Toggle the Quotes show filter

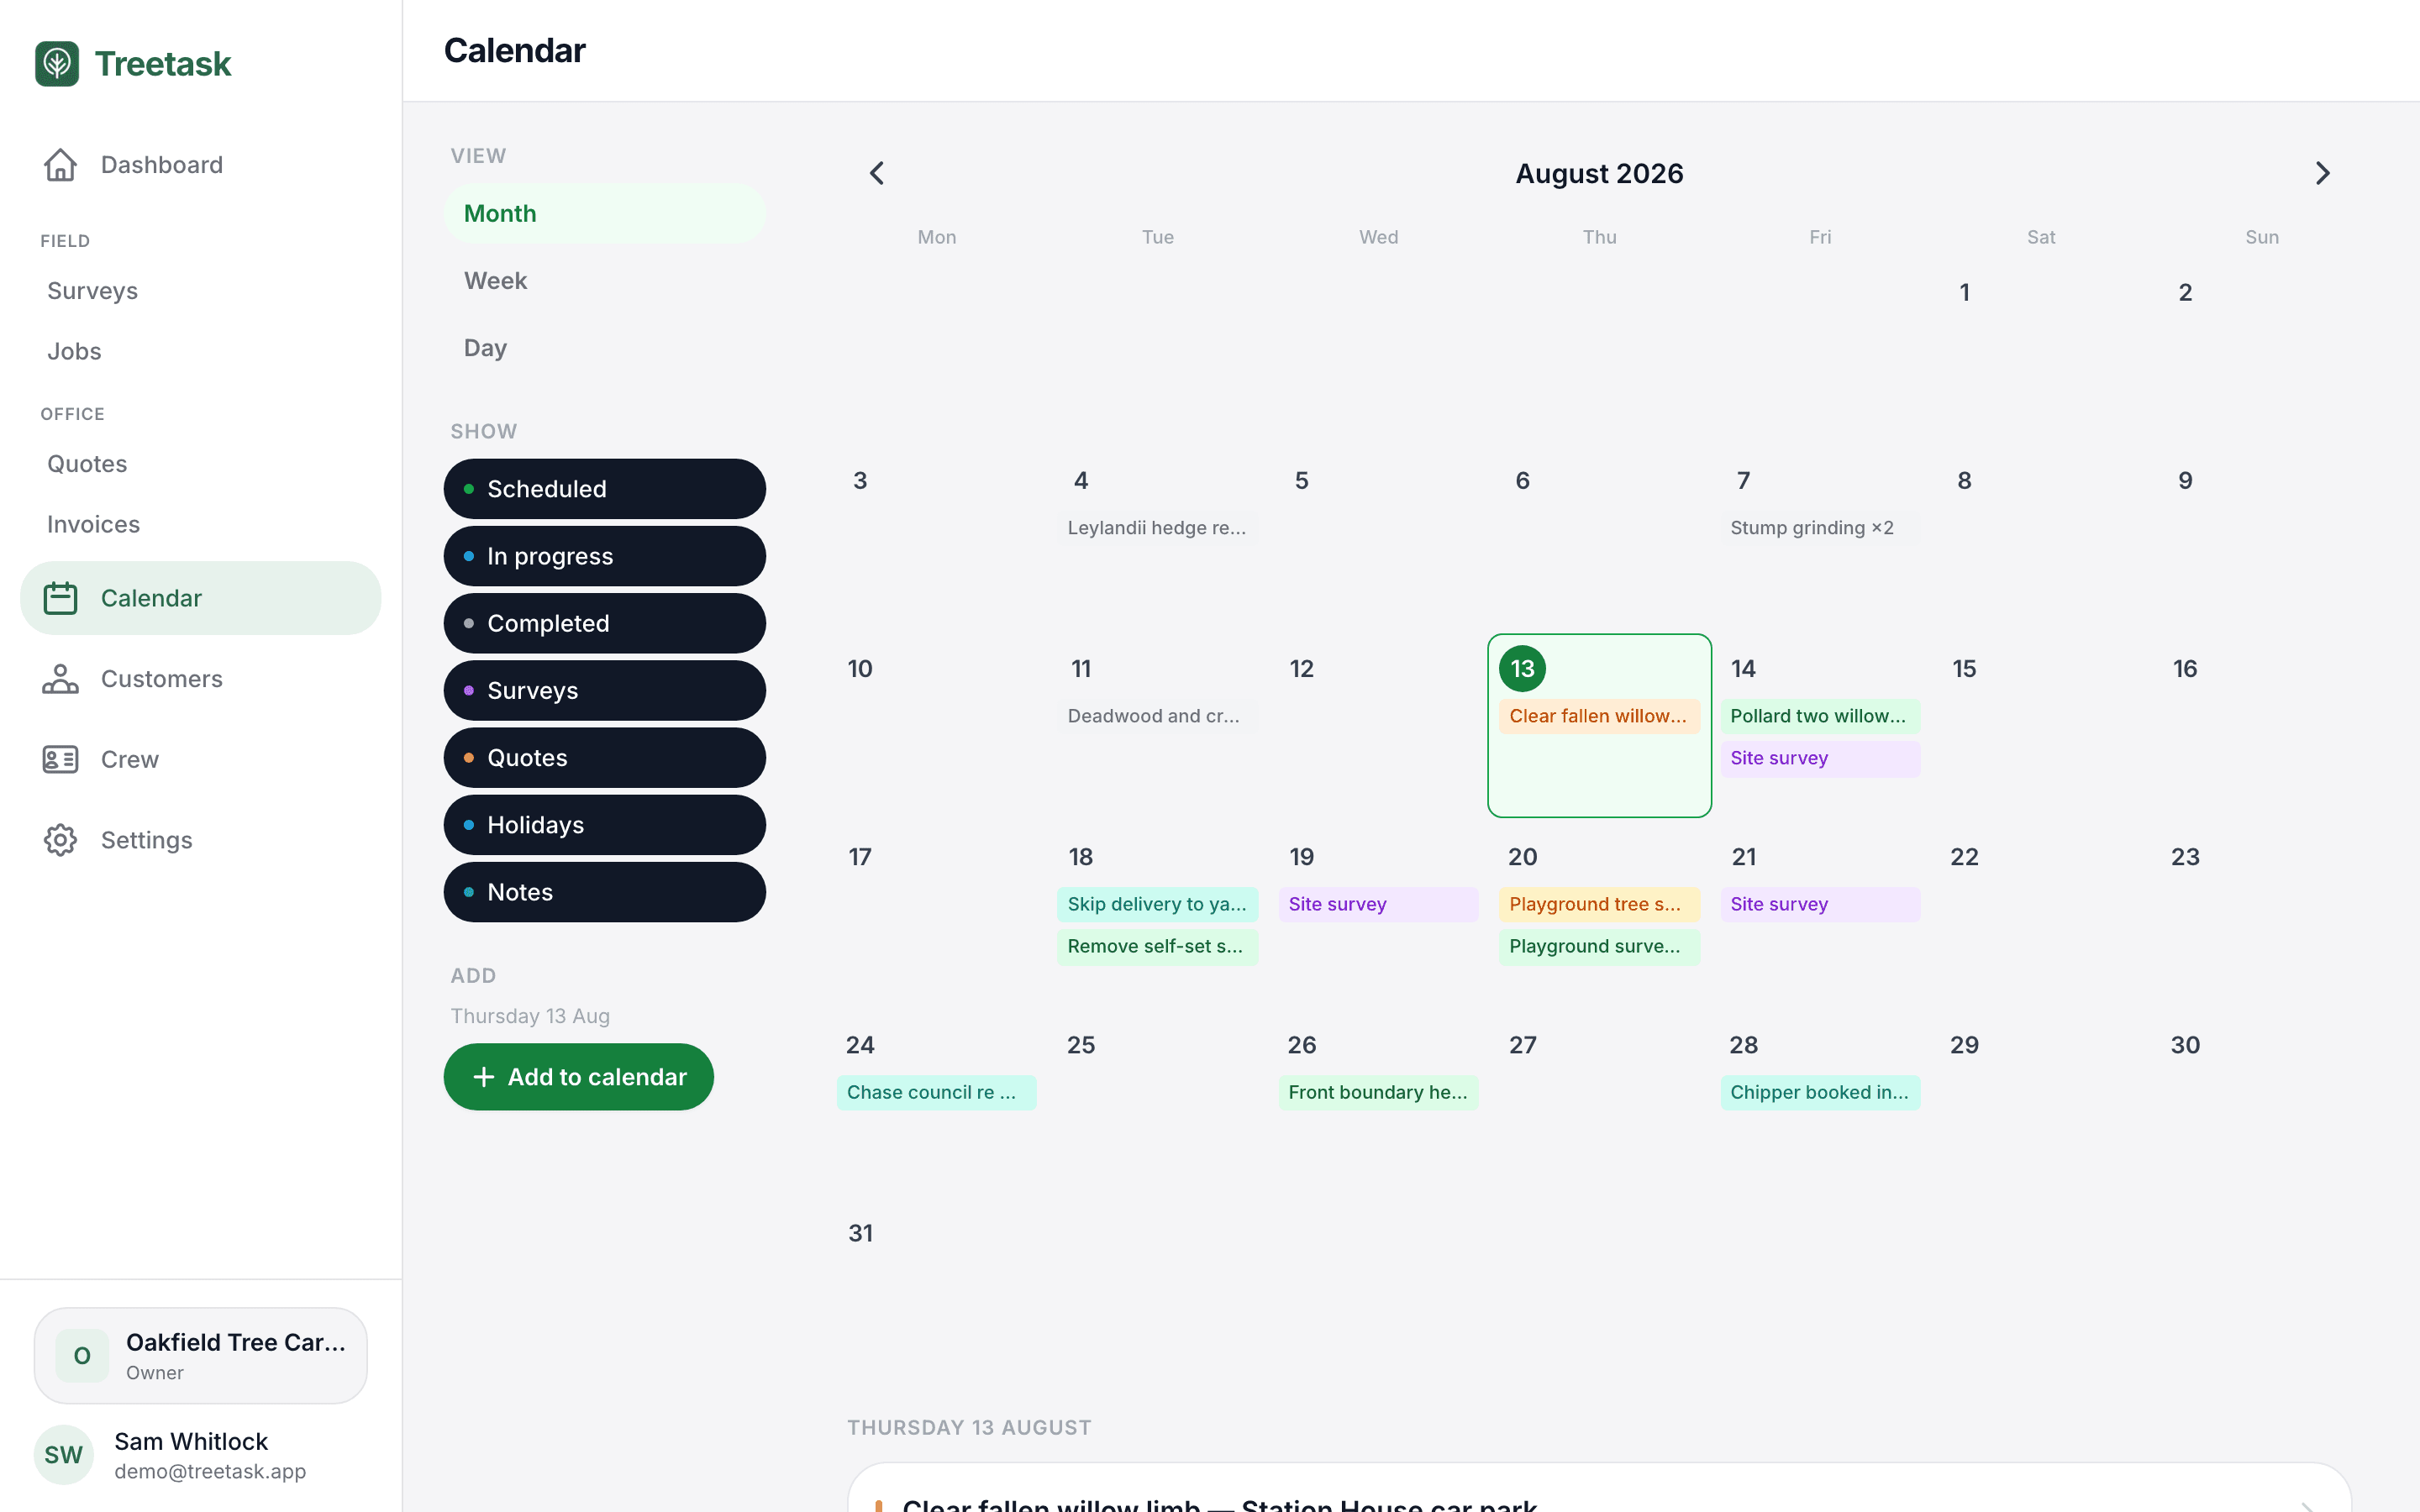click(605, 758)
